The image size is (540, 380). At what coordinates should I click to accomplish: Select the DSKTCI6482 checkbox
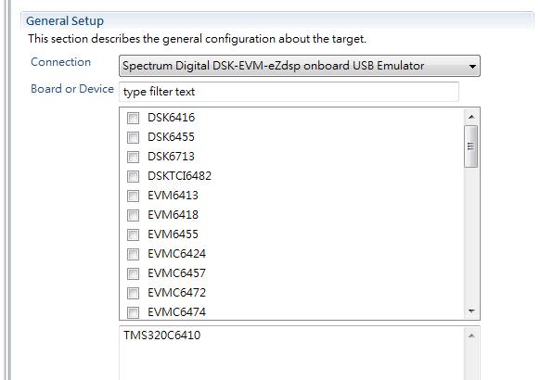(x=133, y=176)
